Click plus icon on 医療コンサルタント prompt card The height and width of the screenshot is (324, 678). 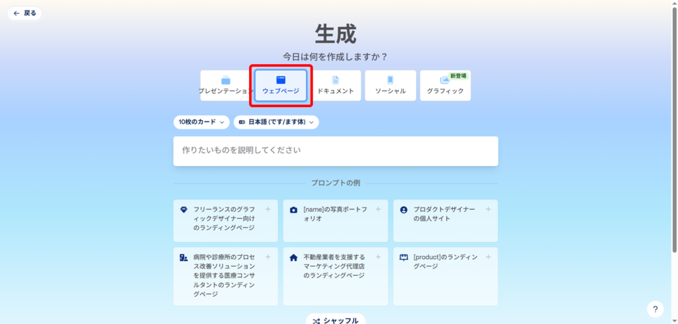click(x=268, y=257)
